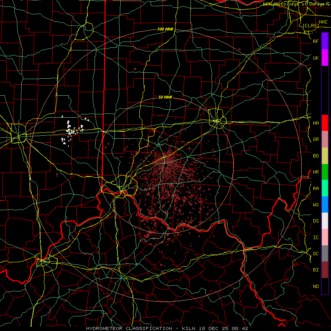The image size is (331, 331).
Task: Click the RF purple legend swatch
Action: (x=325, y=41)
